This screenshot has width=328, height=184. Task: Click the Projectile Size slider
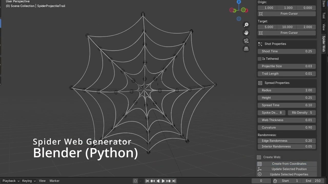[287, 66]
